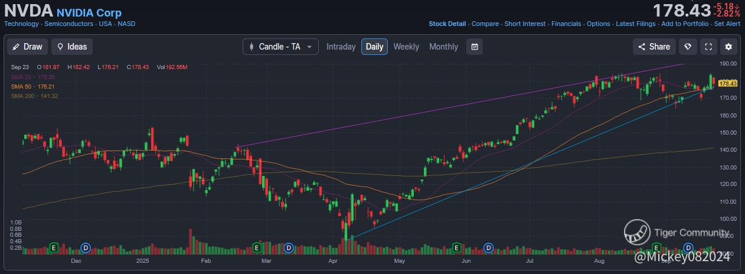This screenshot has width=745, height=274.
Task: Open chart settings gear
Action: pyautogui.click(x=728, y=47)
